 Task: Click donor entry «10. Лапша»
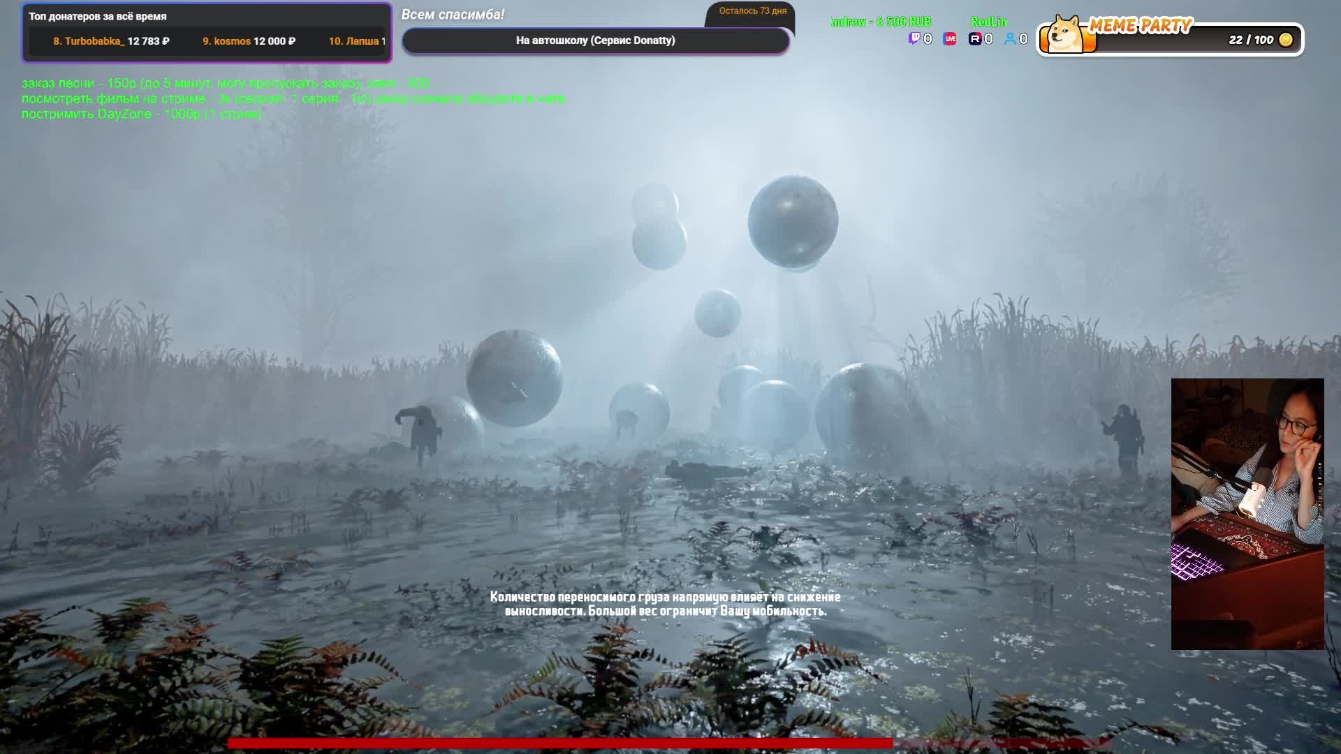[x=357, y=41]
